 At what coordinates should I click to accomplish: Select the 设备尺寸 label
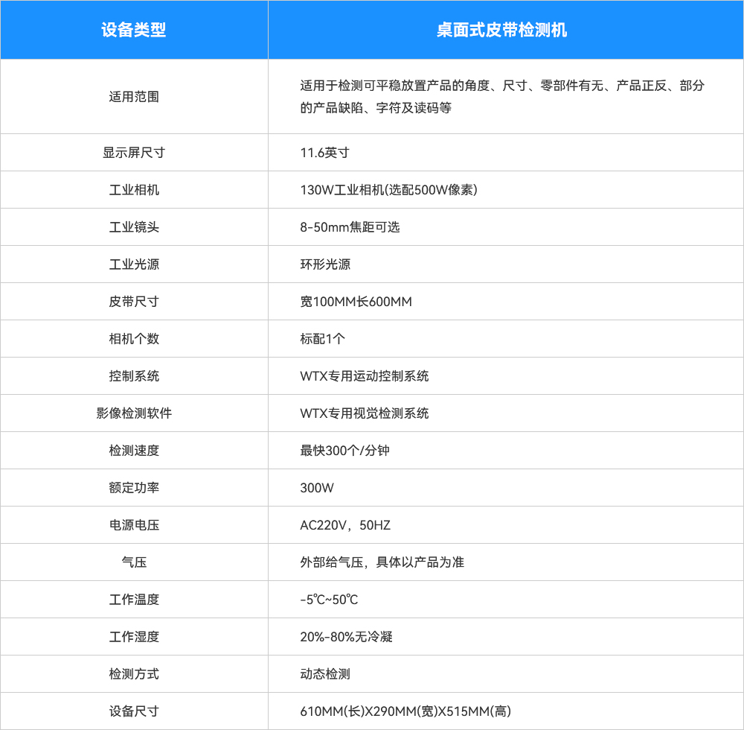tap(134, 711)
